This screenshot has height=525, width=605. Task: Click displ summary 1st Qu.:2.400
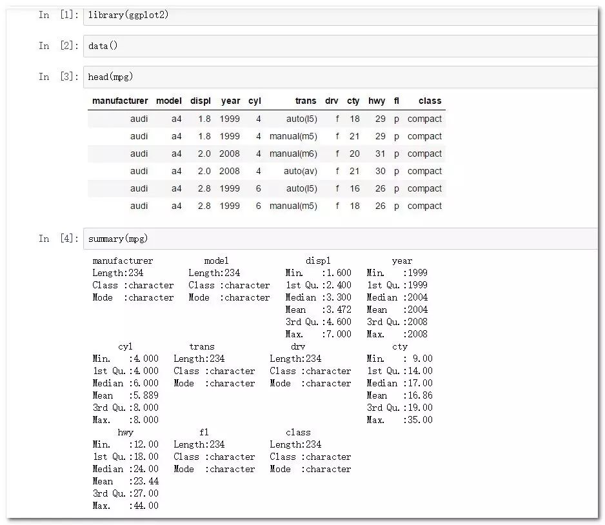pos(319,285)
